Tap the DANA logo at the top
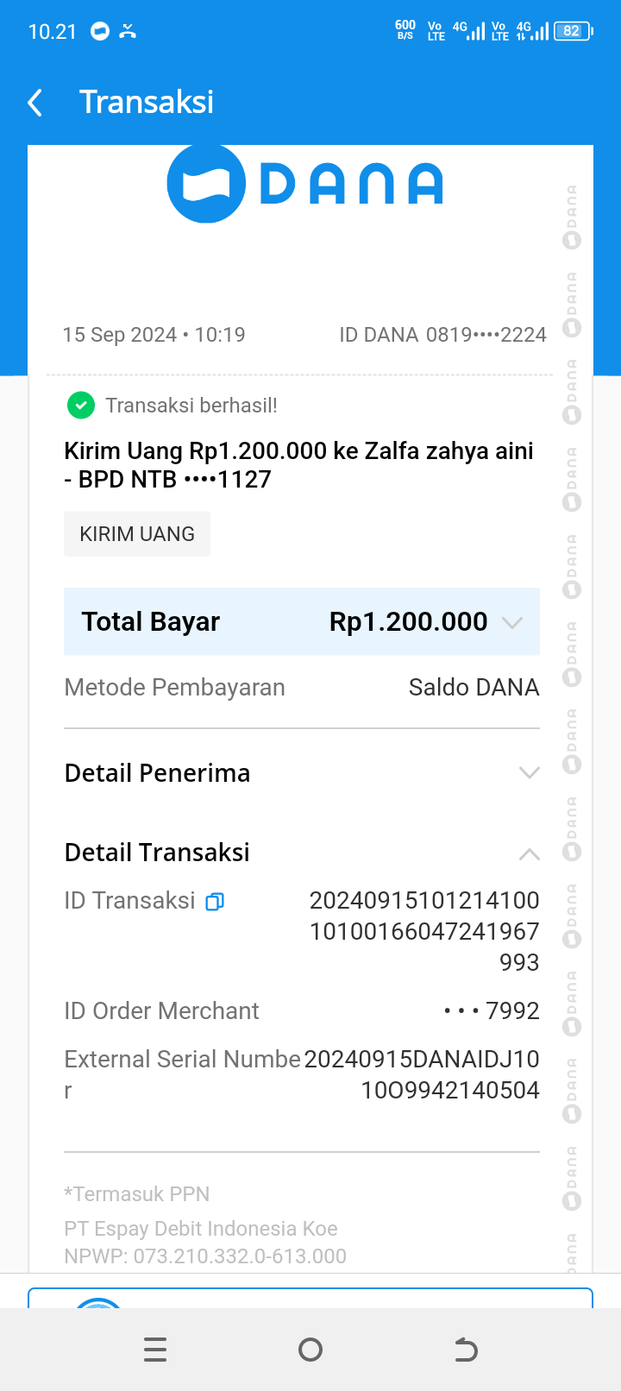This screenshot has width=621, height=1391. pyautogui.click(x=304, y=185)
